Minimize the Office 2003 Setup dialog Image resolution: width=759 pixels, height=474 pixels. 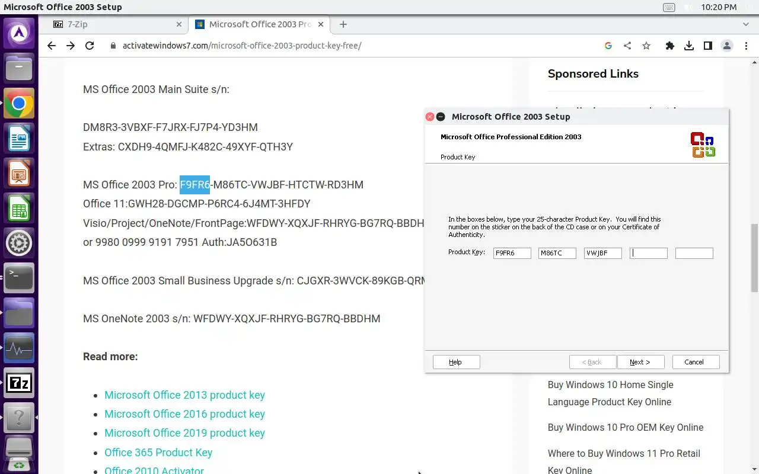click(x=441, y=117)
